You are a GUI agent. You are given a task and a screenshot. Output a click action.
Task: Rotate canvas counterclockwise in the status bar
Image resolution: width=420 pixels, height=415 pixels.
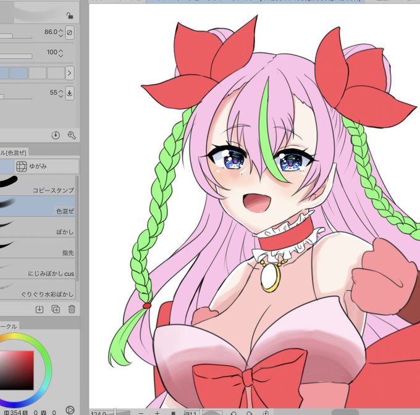[x=233, y=413]
